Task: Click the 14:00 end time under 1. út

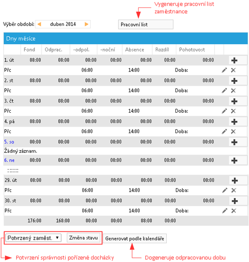Action: click(134, 70)
